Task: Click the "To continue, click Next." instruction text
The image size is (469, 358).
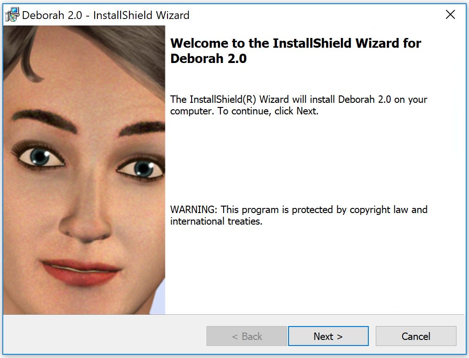Action: (268, 111)
